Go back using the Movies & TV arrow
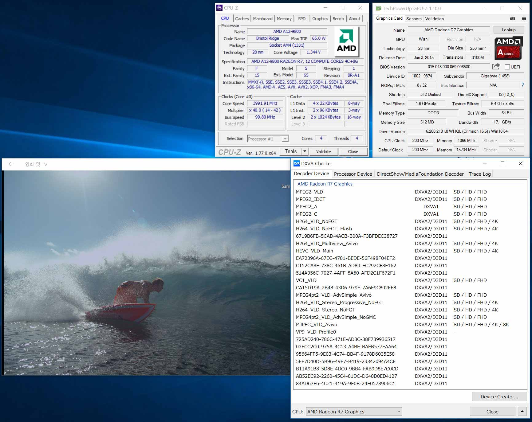The width and height of the screenshot is (532, 422). (11, 164)
